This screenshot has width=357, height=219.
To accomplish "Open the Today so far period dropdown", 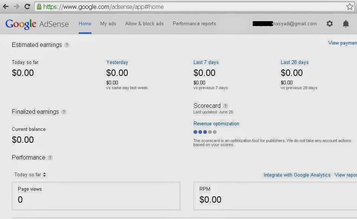I will point(30,174).
